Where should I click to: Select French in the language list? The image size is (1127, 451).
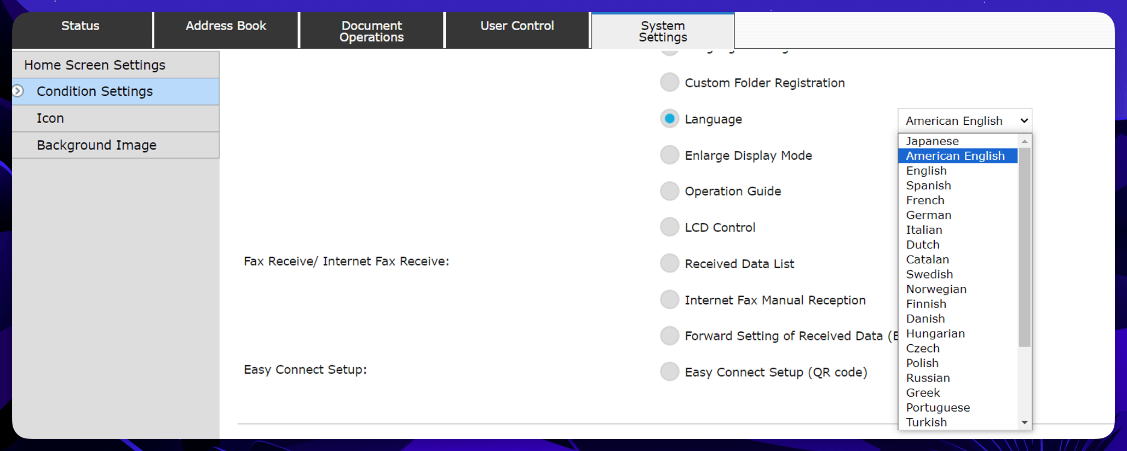point(958,200)
